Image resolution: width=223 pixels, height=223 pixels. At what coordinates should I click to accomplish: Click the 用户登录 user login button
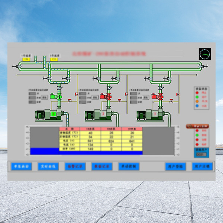[175, 167]
